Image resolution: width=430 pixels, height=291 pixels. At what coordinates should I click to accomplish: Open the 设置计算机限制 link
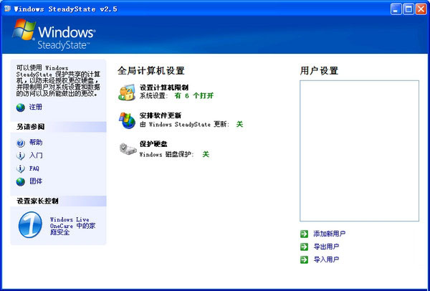[x=164, y=87]
